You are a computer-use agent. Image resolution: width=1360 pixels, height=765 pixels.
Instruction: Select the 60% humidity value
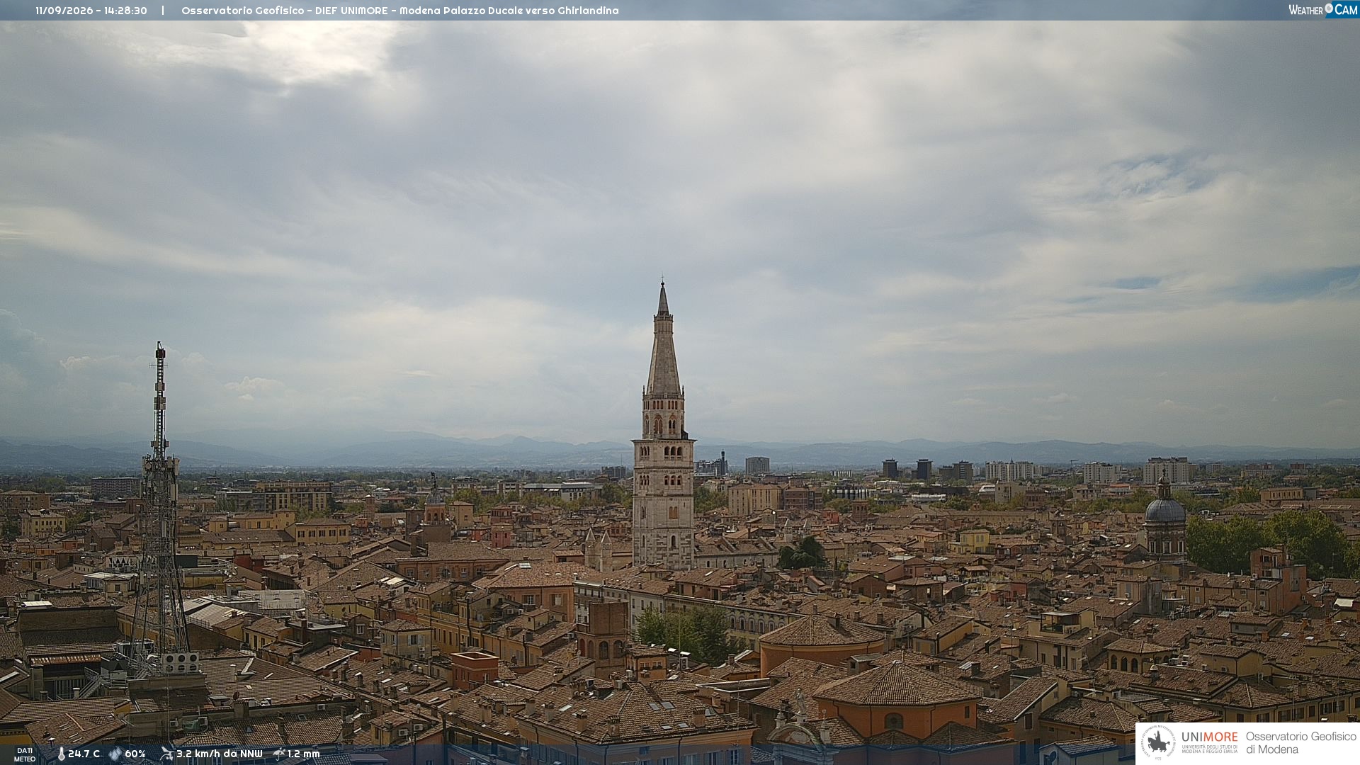pos(135,754)
